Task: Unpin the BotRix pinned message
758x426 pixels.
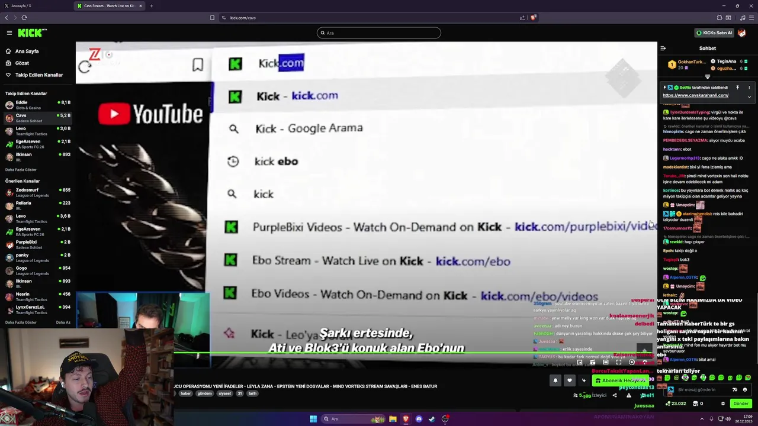Action: click(737, 88)
